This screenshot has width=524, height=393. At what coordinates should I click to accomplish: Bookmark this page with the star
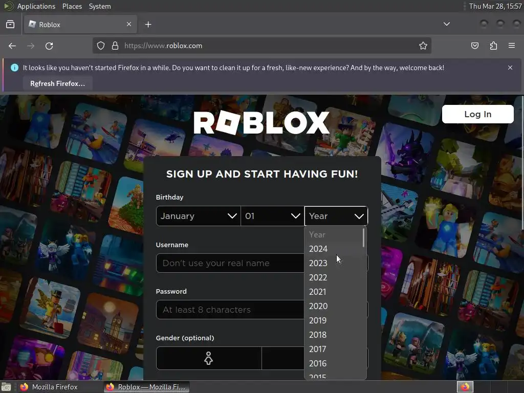click(423, 46)
